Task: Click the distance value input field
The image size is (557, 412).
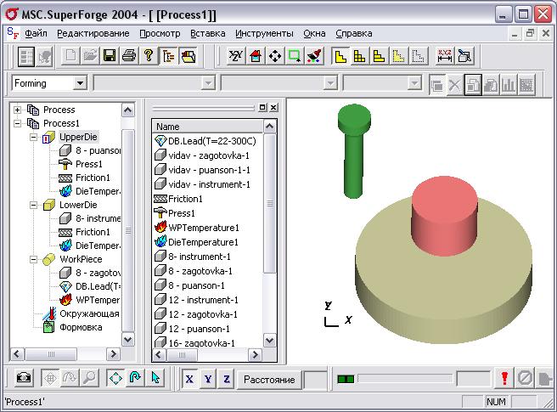Action: 316,380
